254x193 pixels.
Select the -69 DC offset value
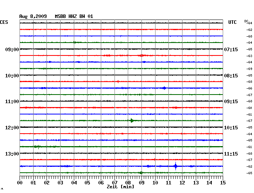(x=249, y=69)
